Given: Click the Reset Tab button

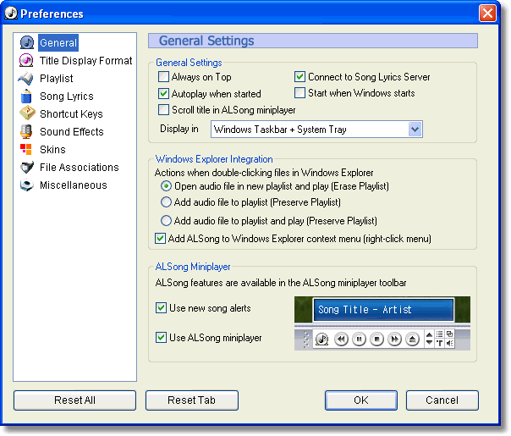Looking at the screenshot, I should (x=191, y=400).
